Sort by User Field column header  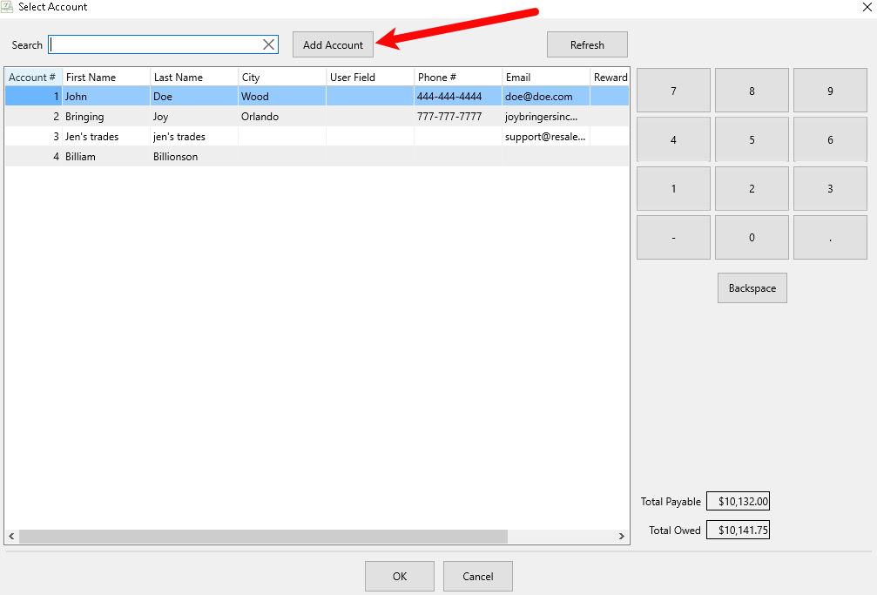tap(370, 78)
